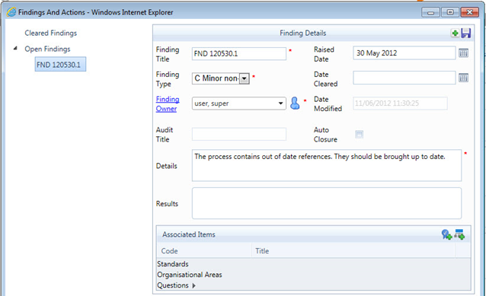Minimize the Findings And Actions window
The width and height of the screenshot is (486, 296).
pyautogui.click(x=430, y=12)
